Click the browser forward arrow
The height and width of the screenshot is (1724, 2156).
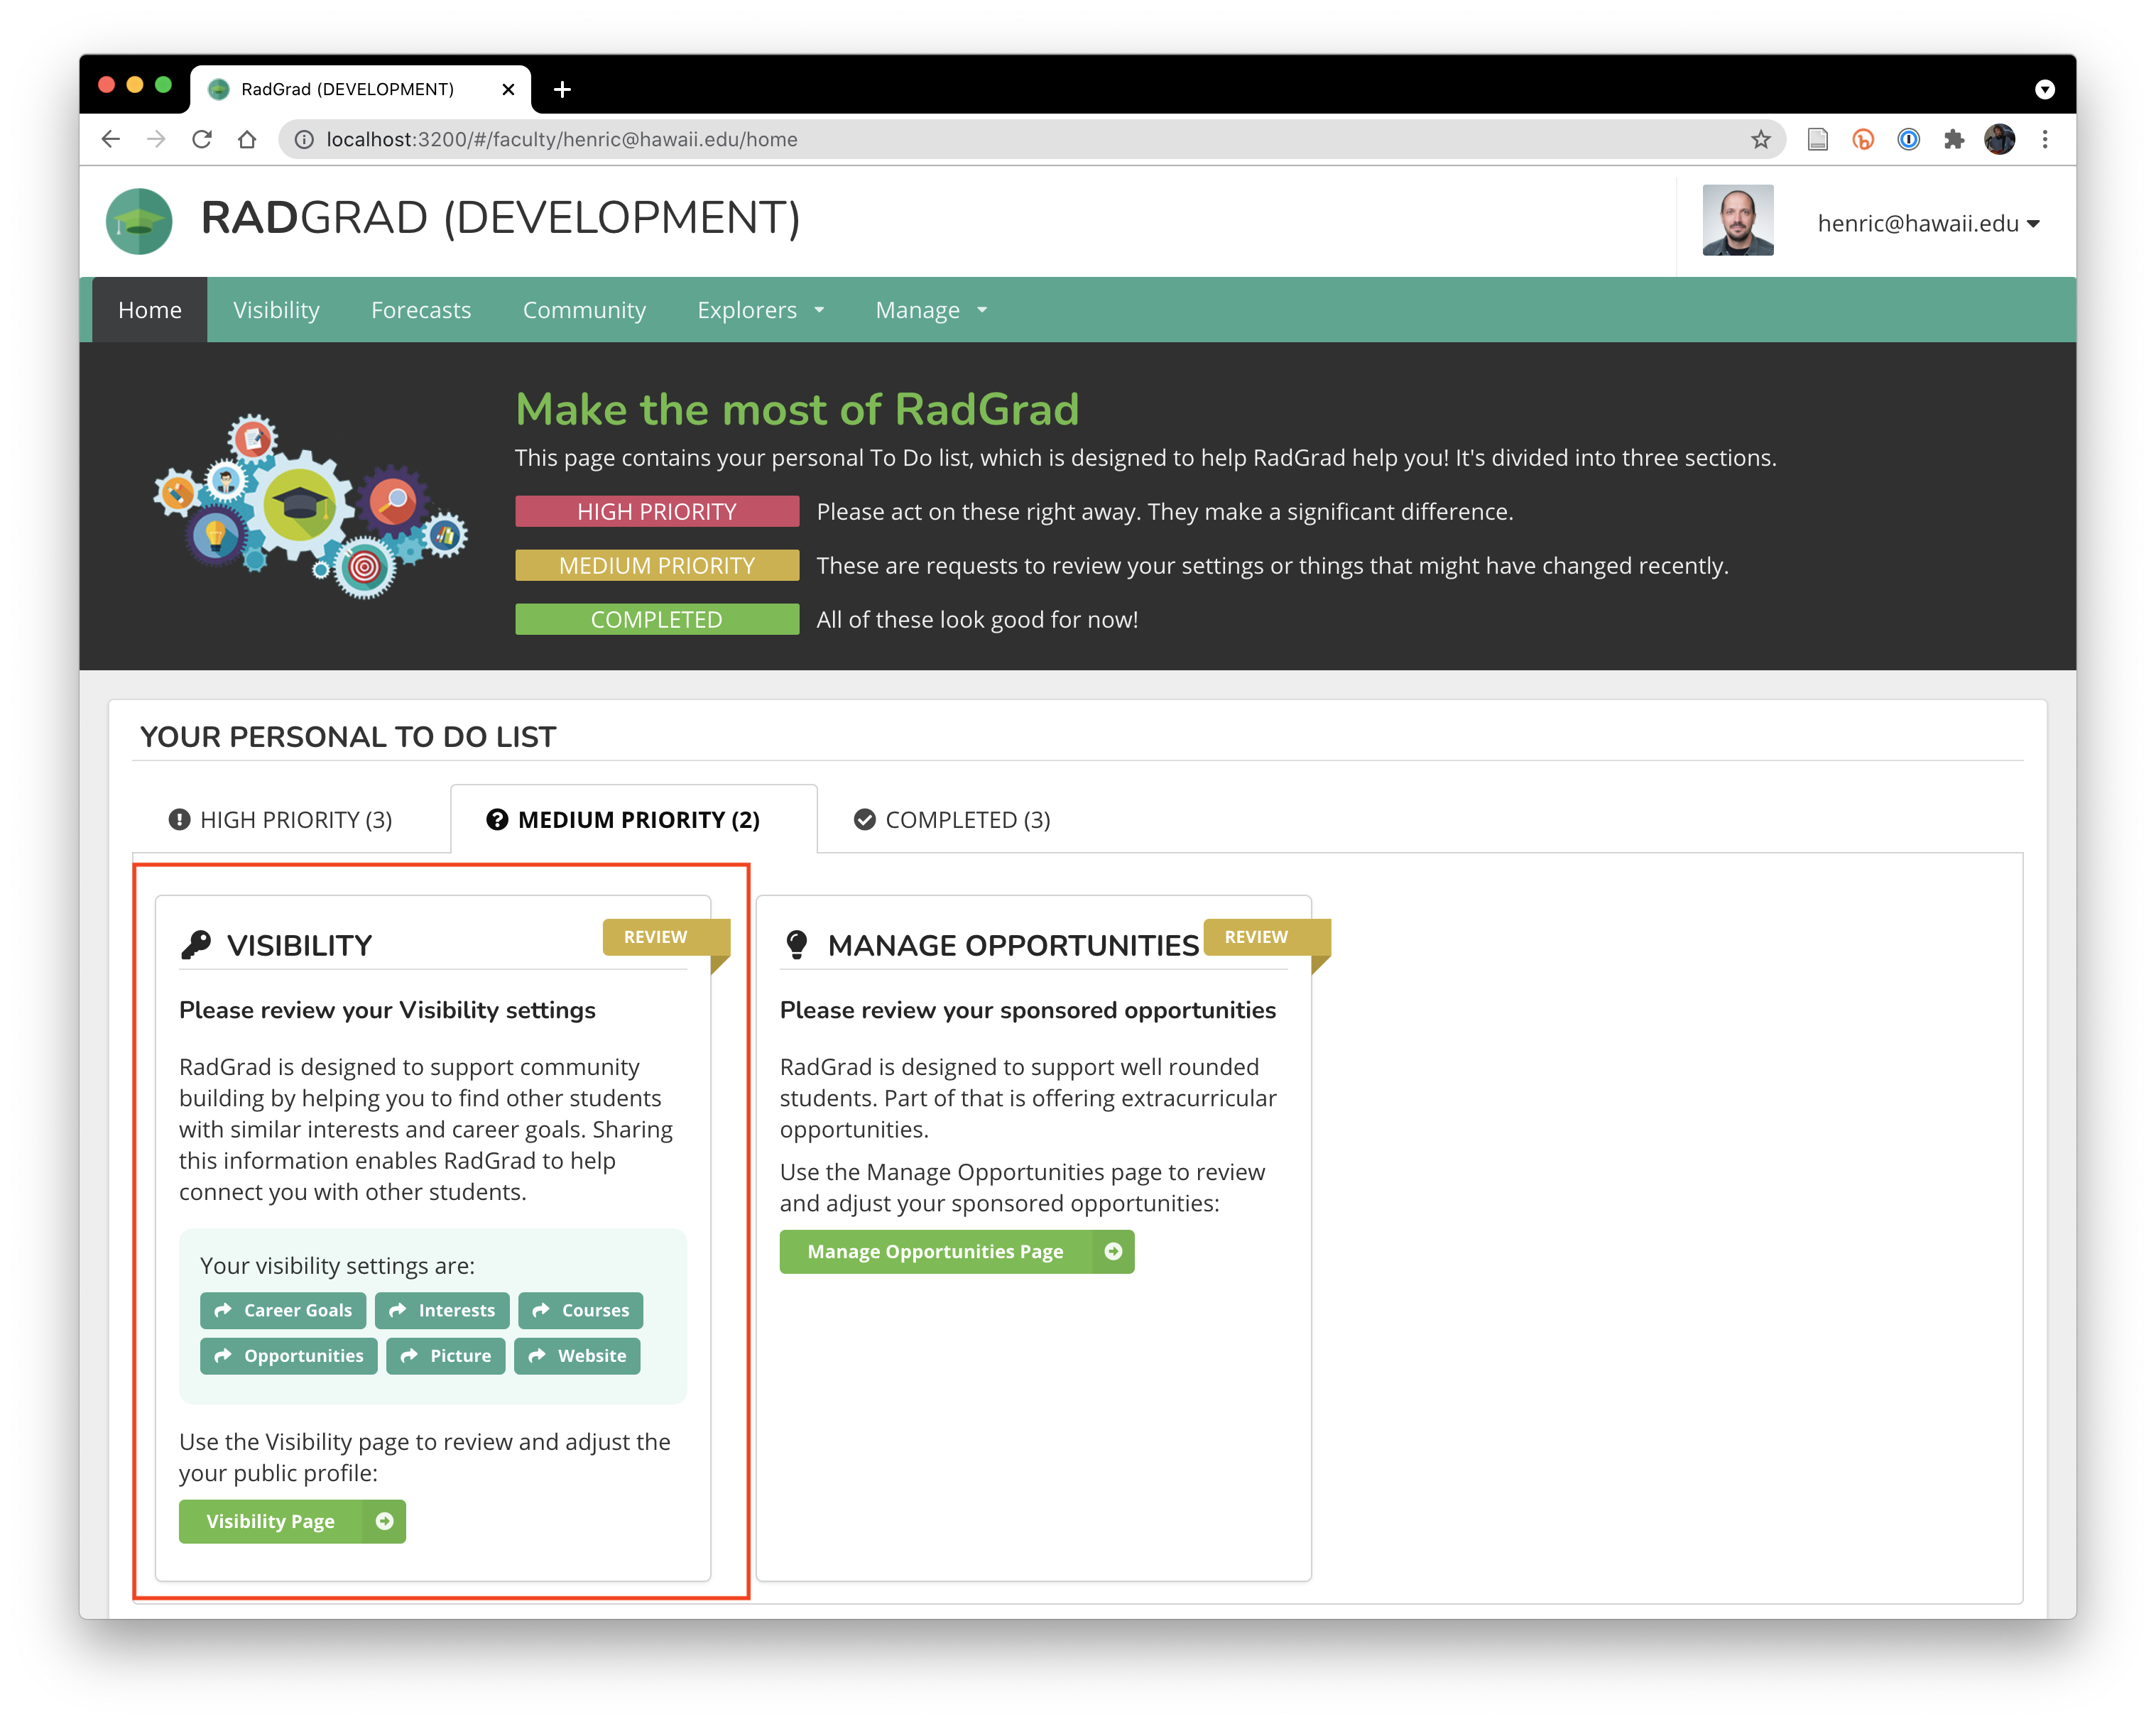[x=156, y=139]
